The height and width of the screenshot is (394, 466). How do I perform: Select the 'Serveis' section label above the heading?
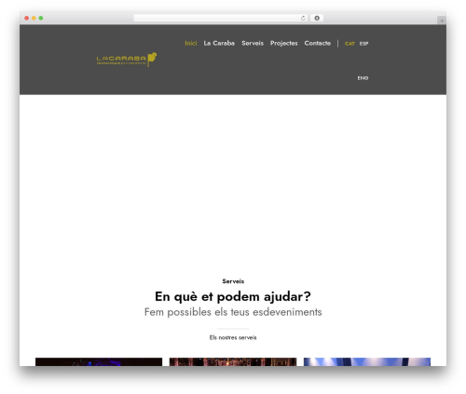pyautogui.click(x=233, y=281)
